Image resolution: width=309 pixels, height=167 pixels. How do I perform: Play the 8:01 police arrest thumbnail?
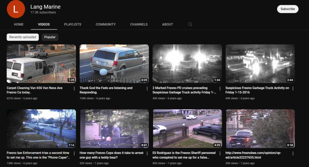[x=114, y=129]
